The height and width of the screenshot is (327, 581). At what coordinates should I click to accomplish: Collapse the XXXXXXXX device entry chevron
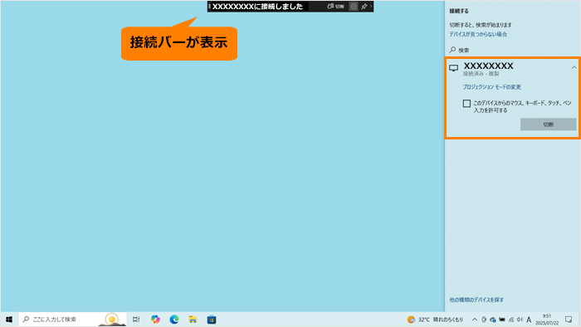pyautogui.click(x=574, y=67)
